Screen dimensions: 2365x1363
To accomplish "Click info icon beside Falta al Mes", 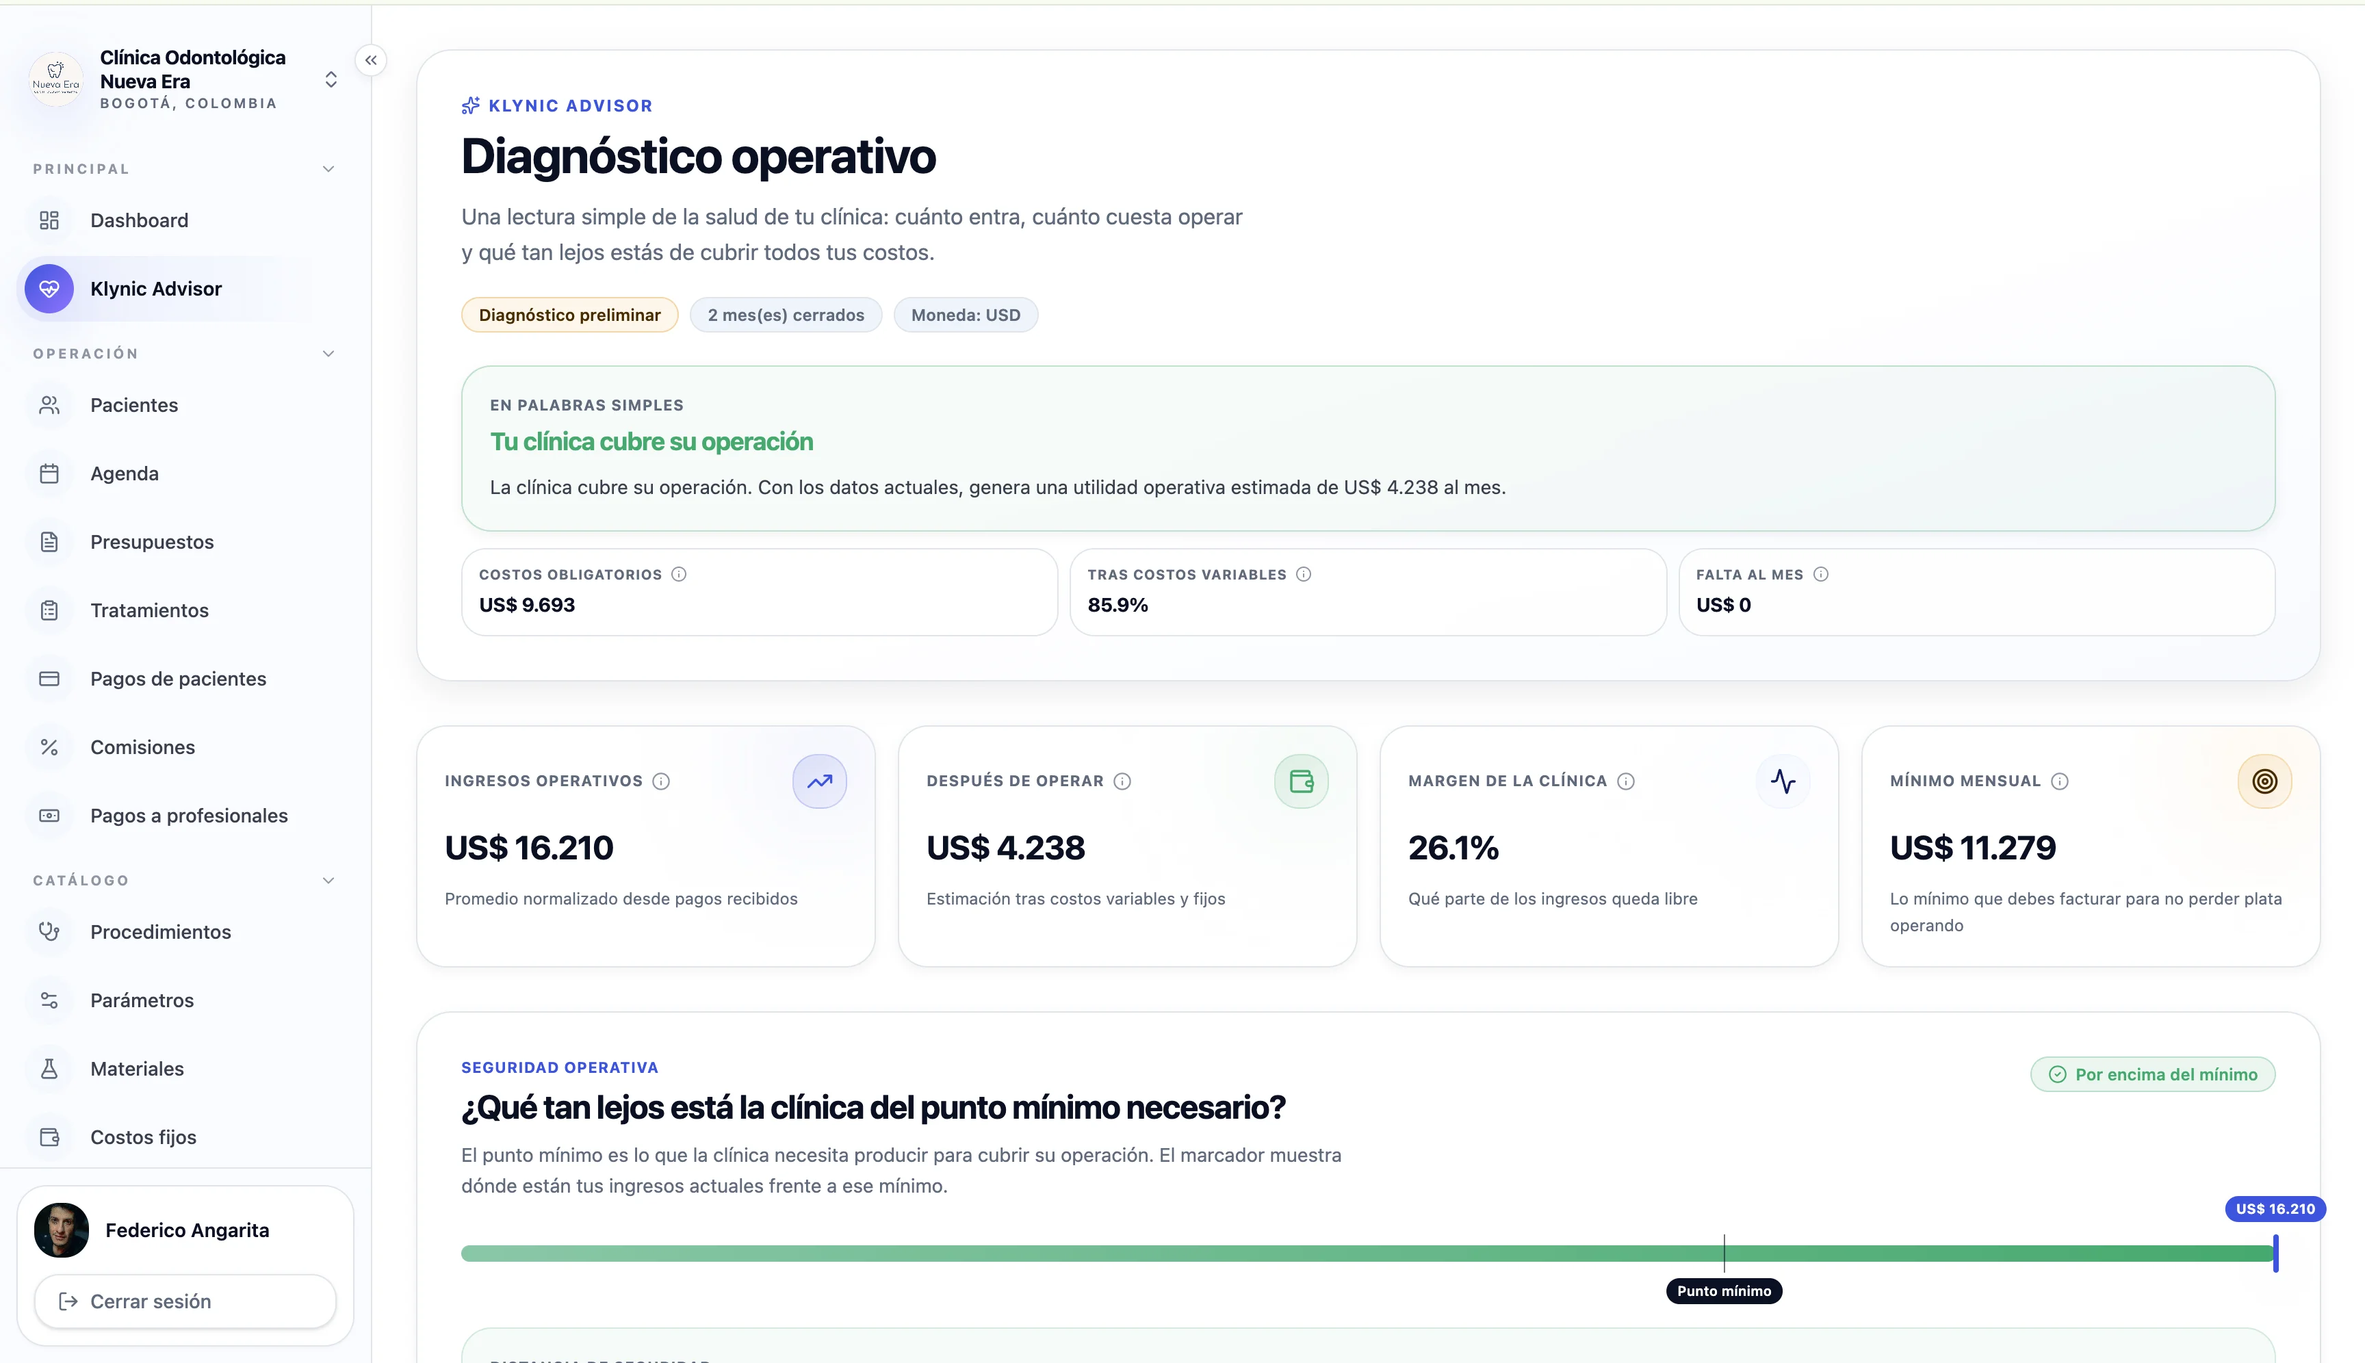I will 1820,574.
